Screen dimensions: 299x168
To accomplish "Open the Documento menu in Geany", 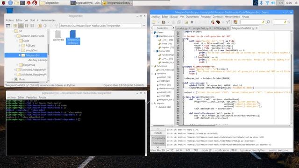I will [x=192, y=17].
